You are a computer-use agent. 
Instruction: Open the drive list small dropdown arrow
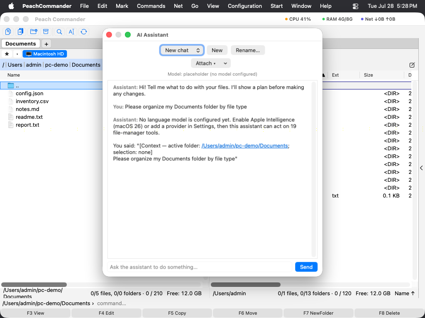[17, 54]
